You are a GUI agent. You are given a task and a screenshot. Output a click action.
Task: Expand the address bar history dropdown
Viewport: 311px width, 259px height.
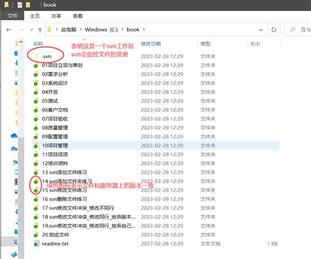[261, 30]
